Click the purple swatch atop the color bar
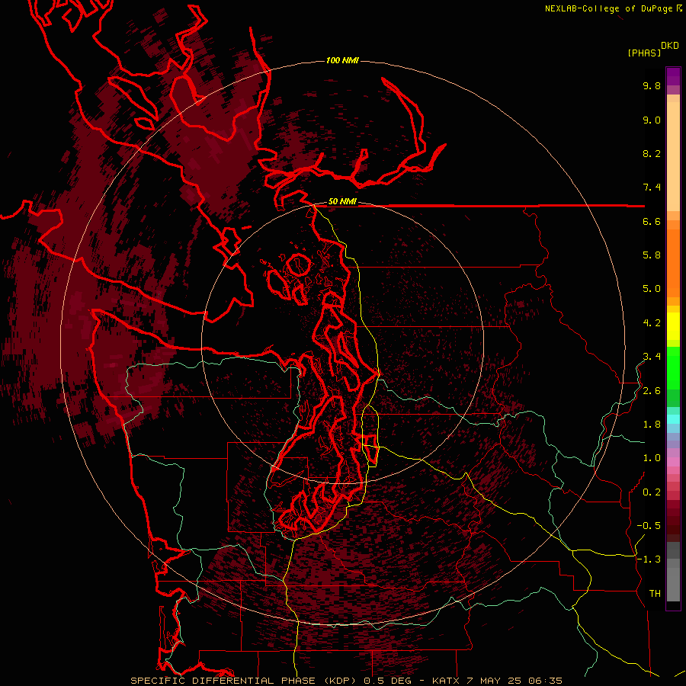Screen dimensions: 686x686 673,76
